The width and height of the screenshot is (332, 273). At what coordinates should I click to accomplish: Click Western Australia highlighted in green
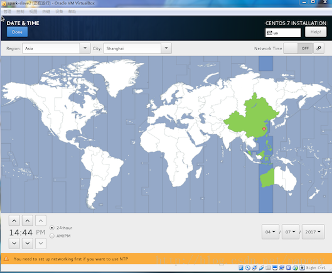(267, 178)
